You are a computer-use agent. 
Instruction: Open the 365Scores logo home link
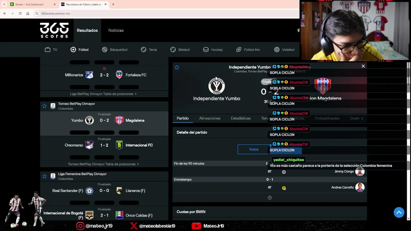[54, 30]
